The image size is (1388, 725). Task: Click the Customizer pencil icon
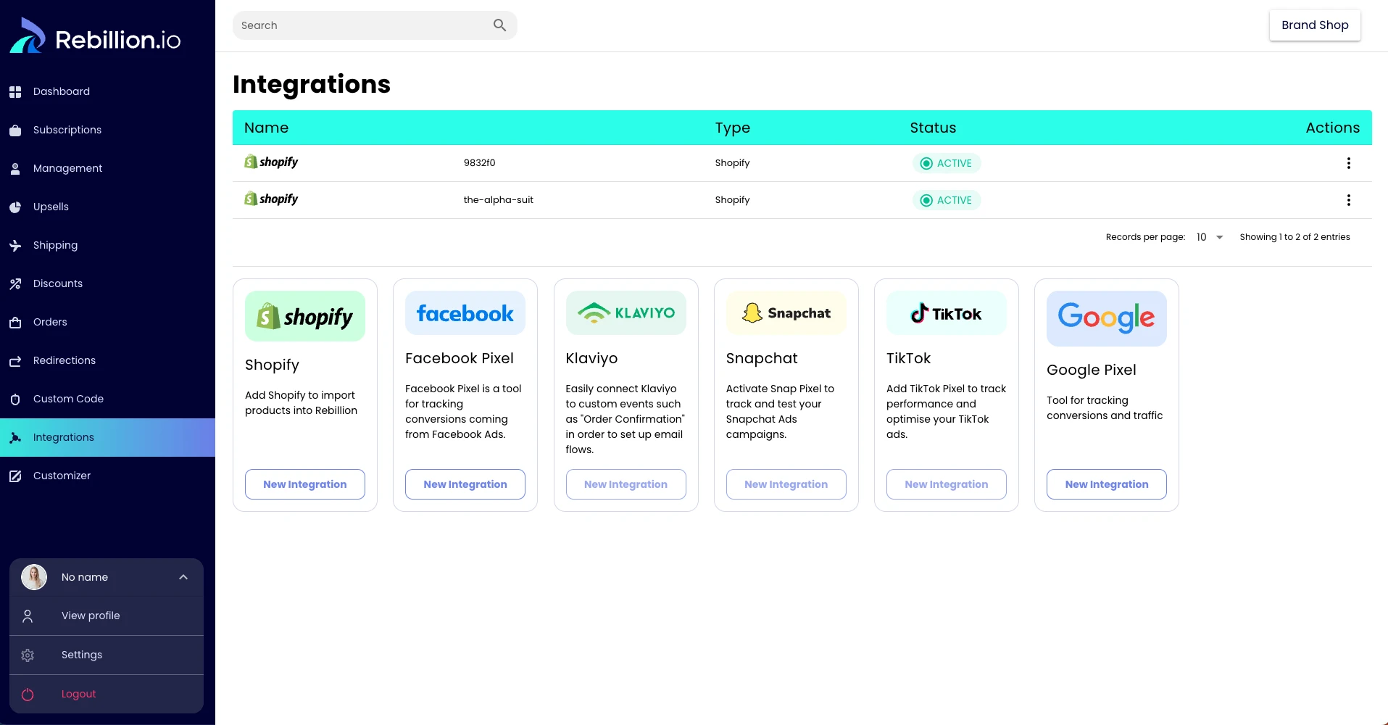pos(15,476)
